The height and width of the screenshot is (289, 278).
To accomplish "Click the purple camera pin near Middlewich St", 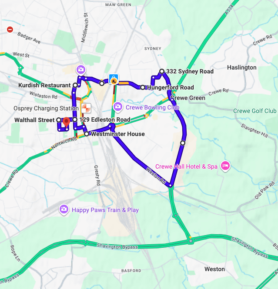I will point(81,70).
